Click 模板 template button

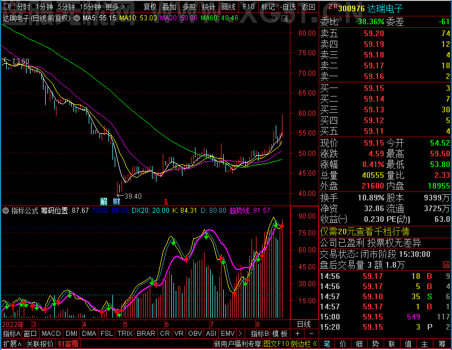(280, 334)
